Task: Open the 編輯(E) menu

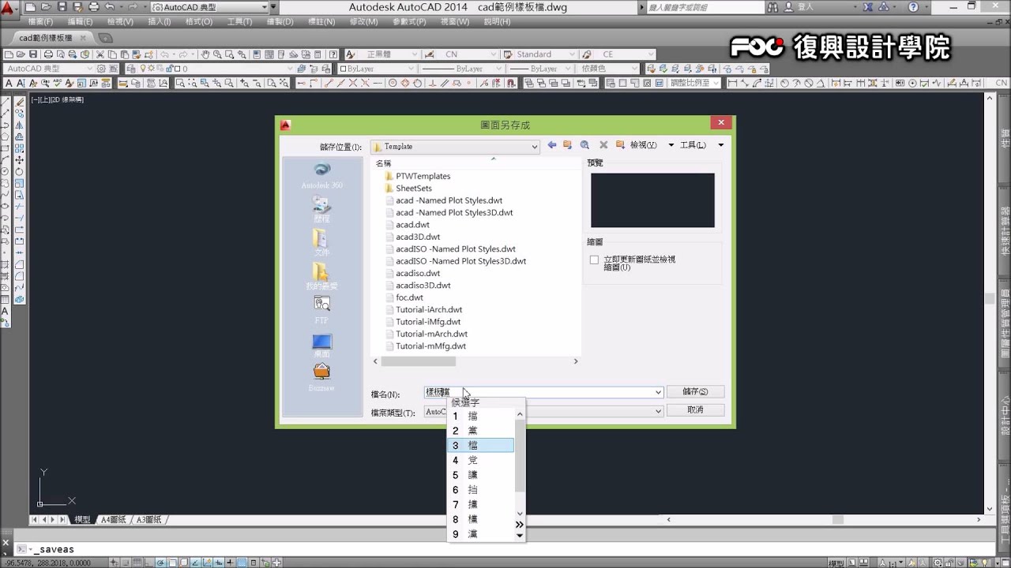Action: [x=80, y=22]
